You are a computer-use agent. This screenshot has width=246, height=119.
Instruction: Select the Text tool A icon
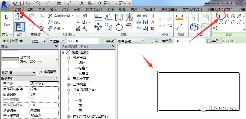pyautogui.click(x=82, y=3)
